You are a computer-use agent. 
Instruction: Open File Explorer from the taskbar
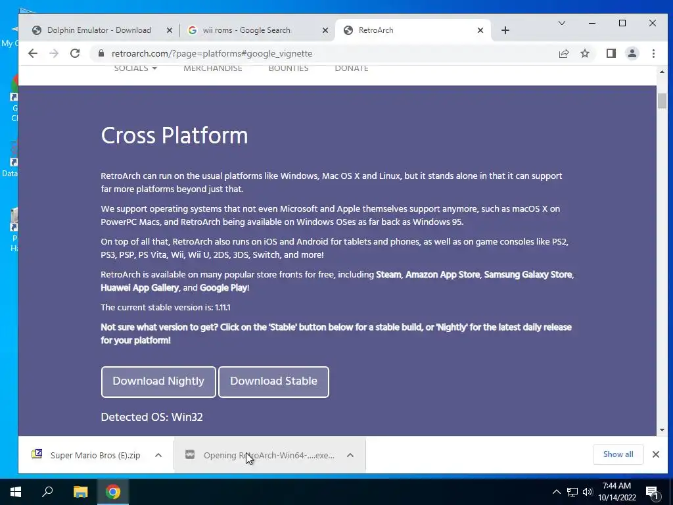[80, 492]
